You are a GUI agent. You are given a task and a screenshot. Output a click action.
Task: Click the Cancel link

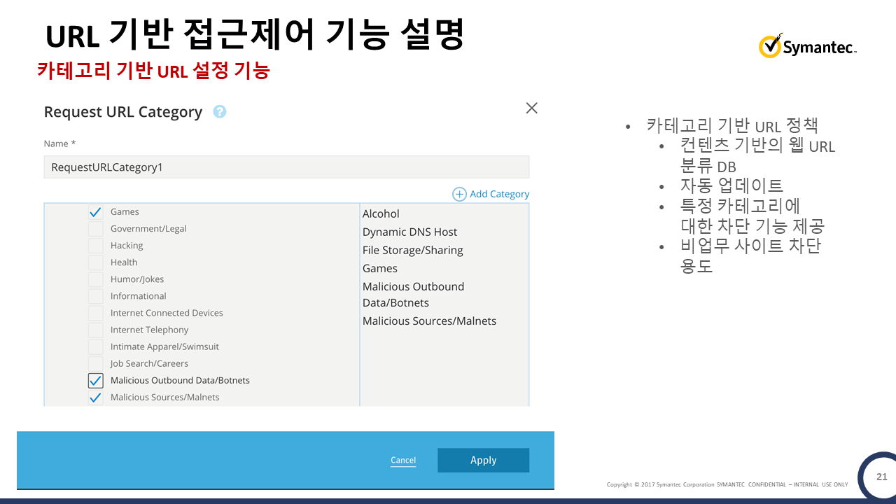(x=403, y=460)
